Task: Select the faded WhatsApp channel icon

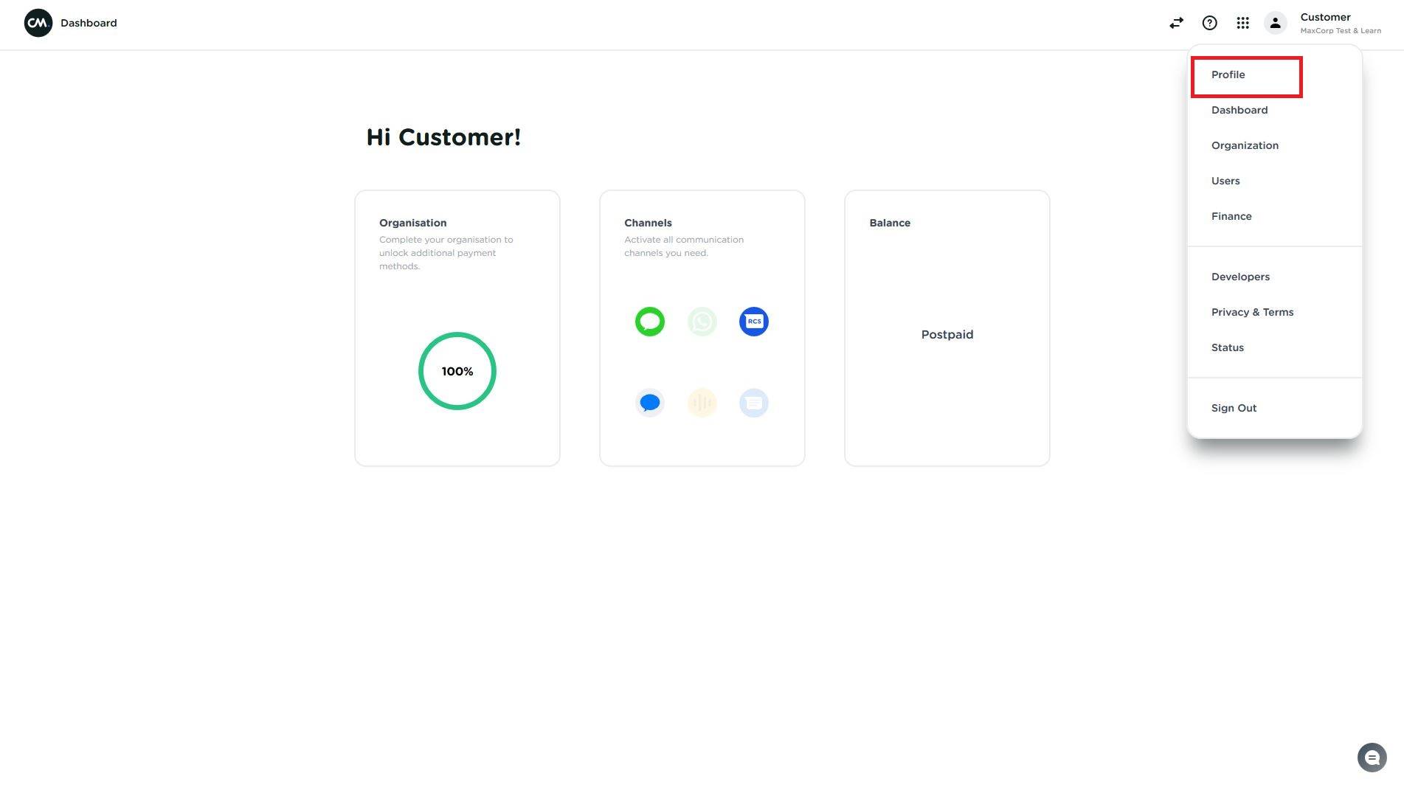Action: (x=702, y=322)
